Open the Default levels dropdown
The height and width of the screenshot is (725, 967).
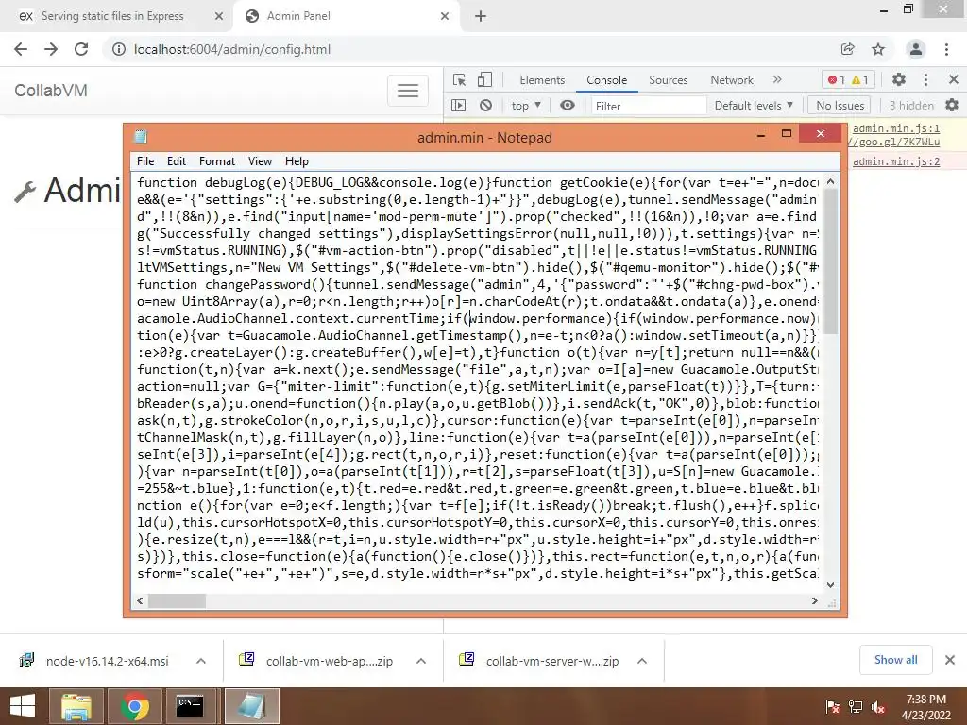coord(753,106)
